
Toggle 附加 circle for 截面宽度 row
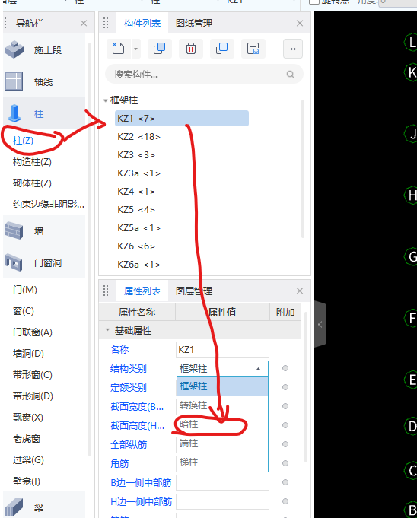point(285,406)
